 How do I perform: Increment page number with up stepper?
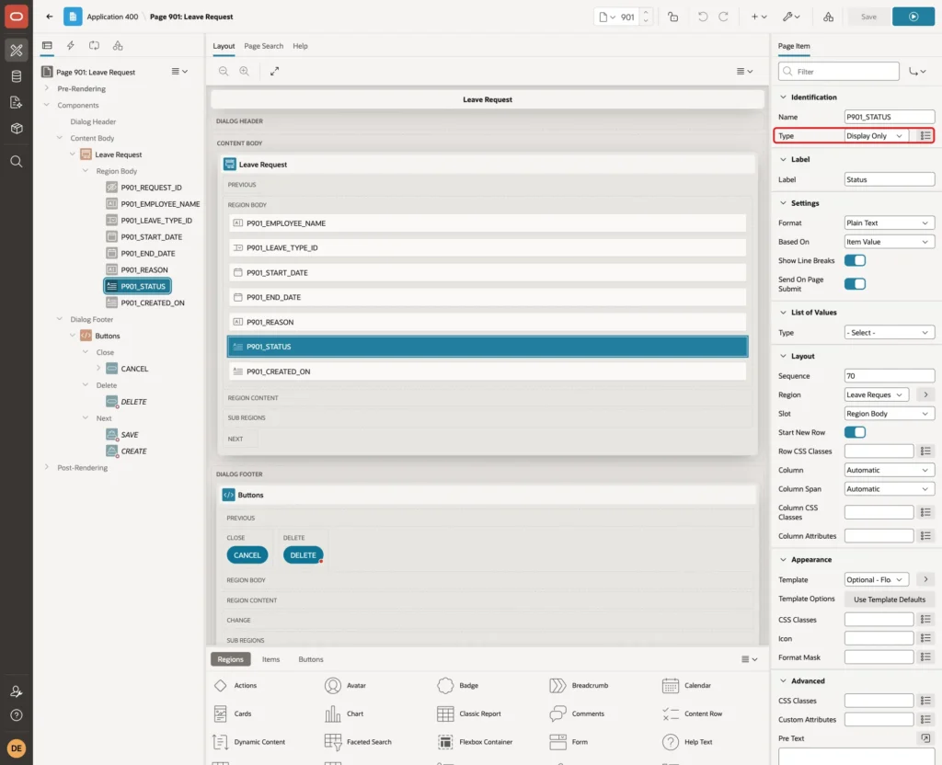(x=646, y=13)
